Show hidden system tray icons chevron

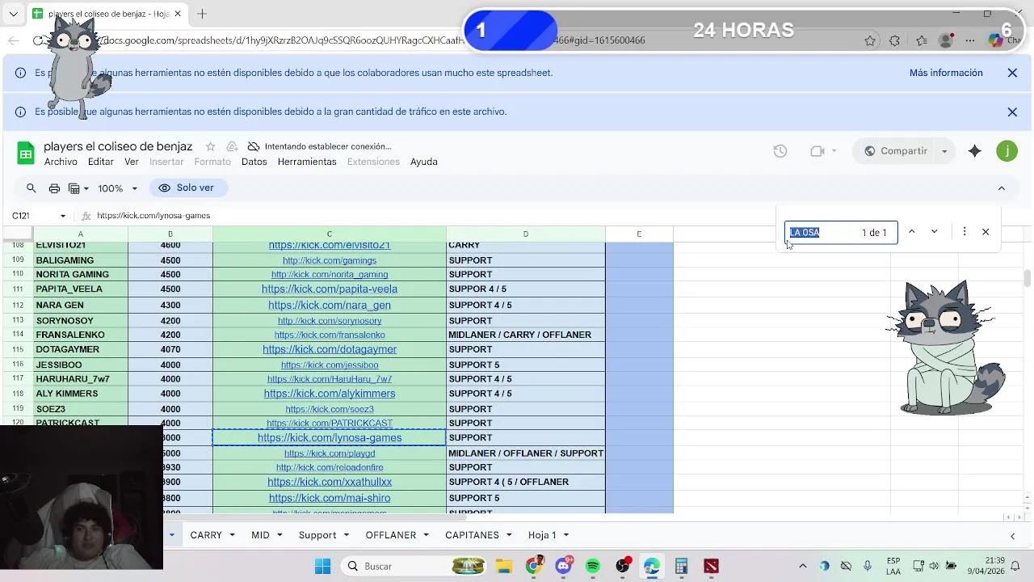(802, 566)
